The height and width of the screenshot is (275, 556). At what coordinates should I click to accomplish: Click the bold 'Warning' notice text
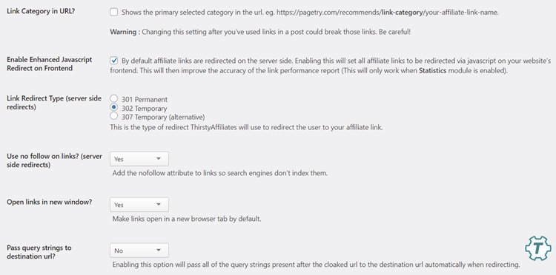tap(123, 32)
